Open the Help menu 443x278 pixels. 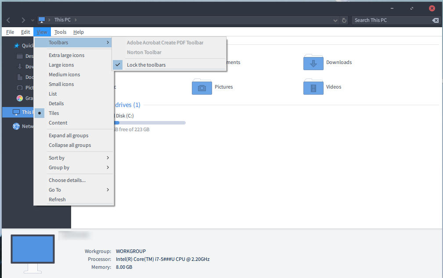click(79, 32)
